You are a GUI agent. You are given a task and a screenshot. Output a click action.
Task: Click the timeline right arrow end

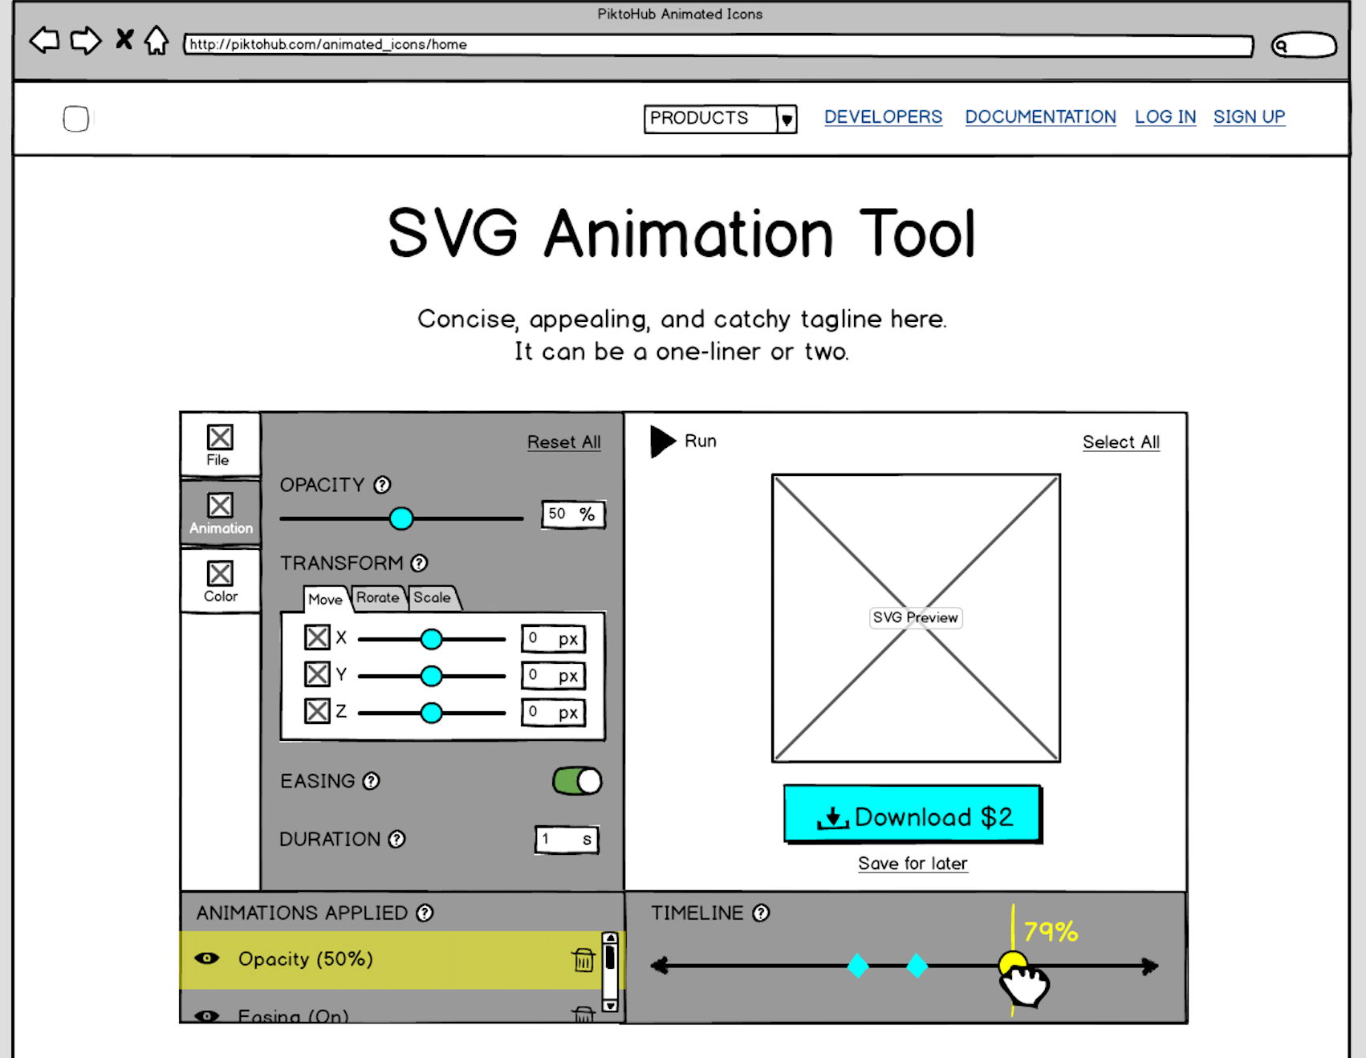click(x=1150, y=966)
